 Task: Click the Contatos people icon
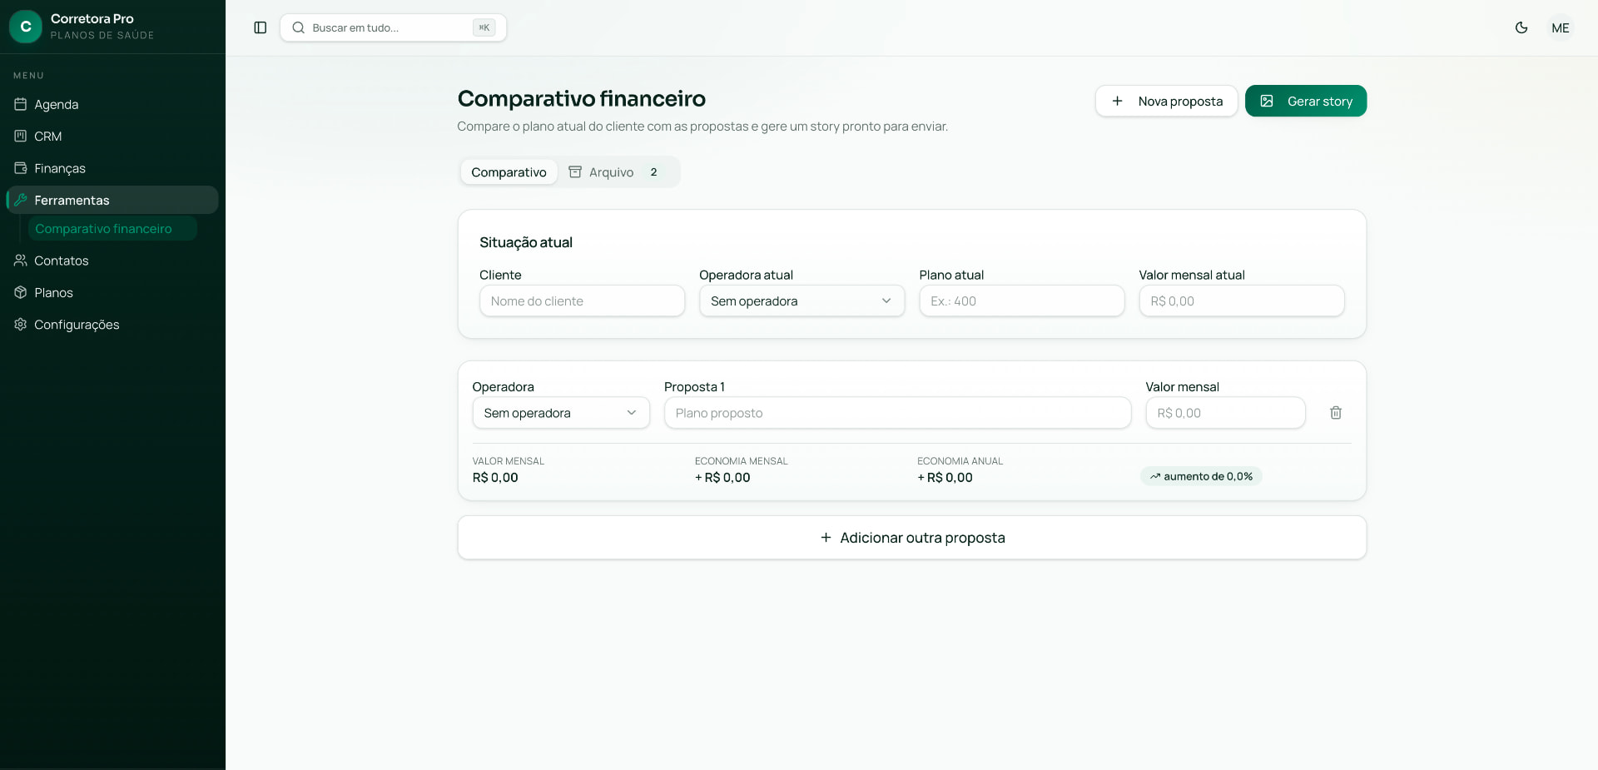(21, 261)
